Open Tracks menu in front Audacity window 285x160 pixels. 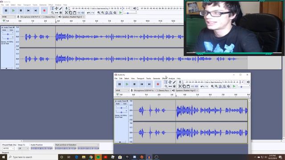click(148, 79)
